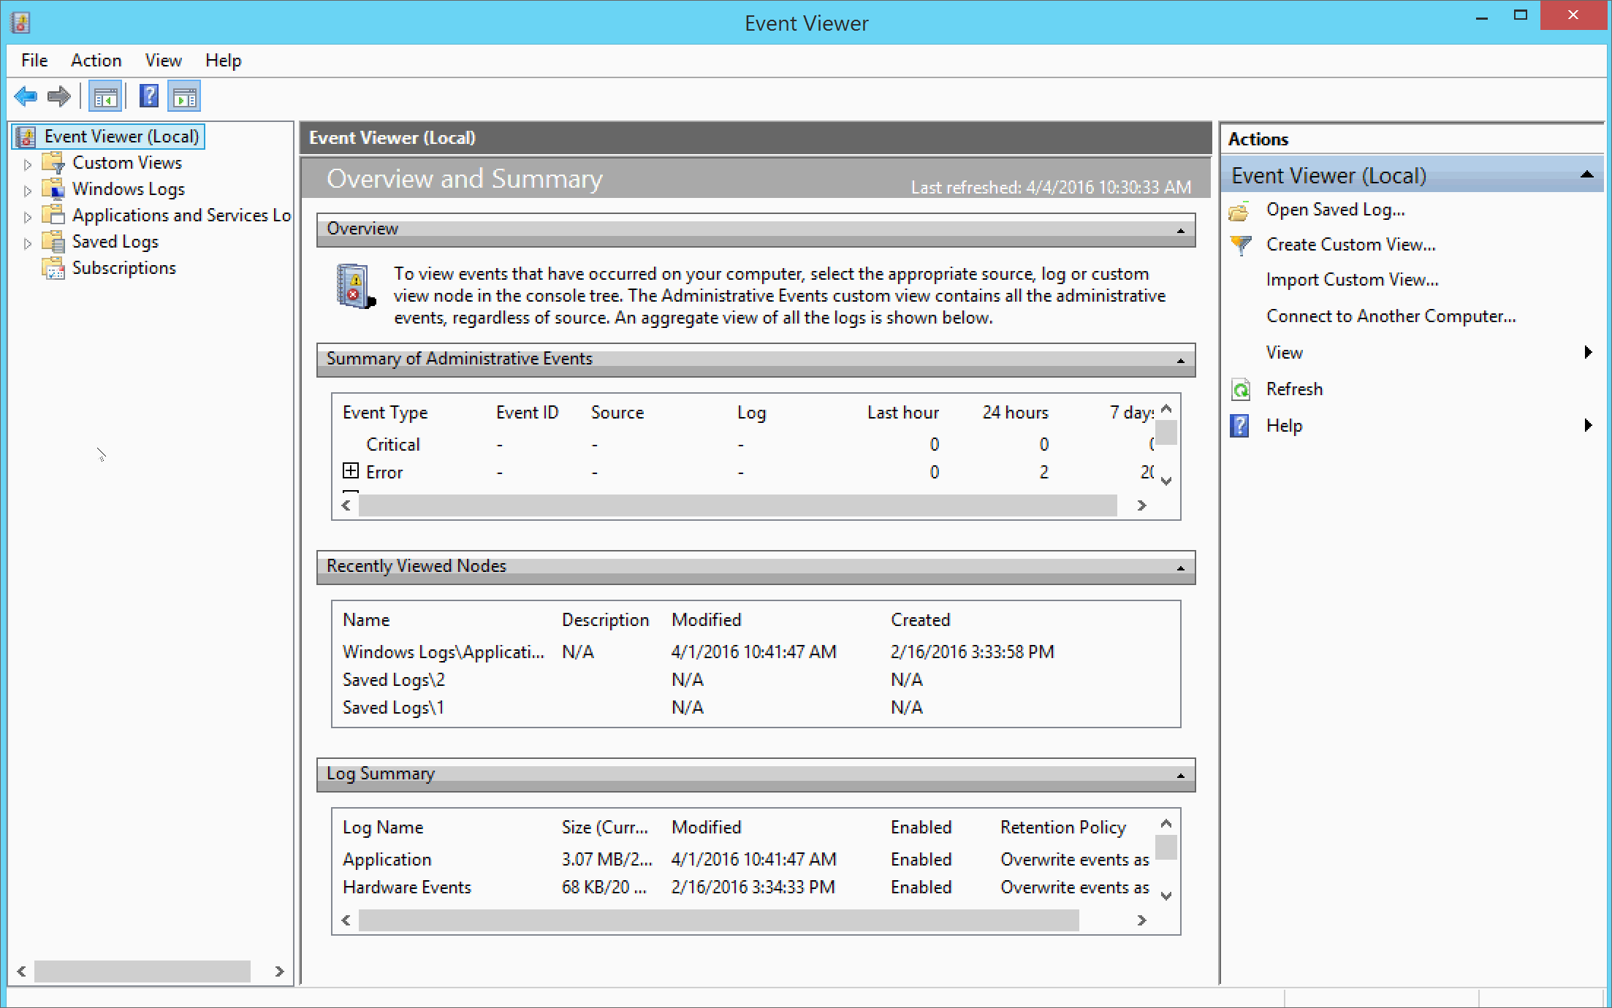Click Connect to Another Computer link
This screenshot has height=1008, width=1612.
[x=1391, y=316]
